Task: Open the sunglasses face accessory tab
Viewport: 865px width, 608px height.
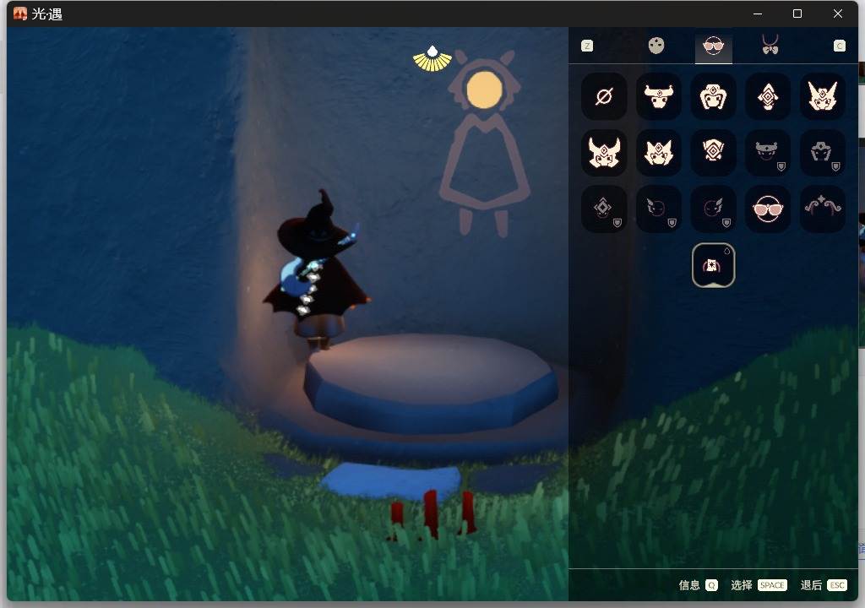Action: (x=713, y=46)
